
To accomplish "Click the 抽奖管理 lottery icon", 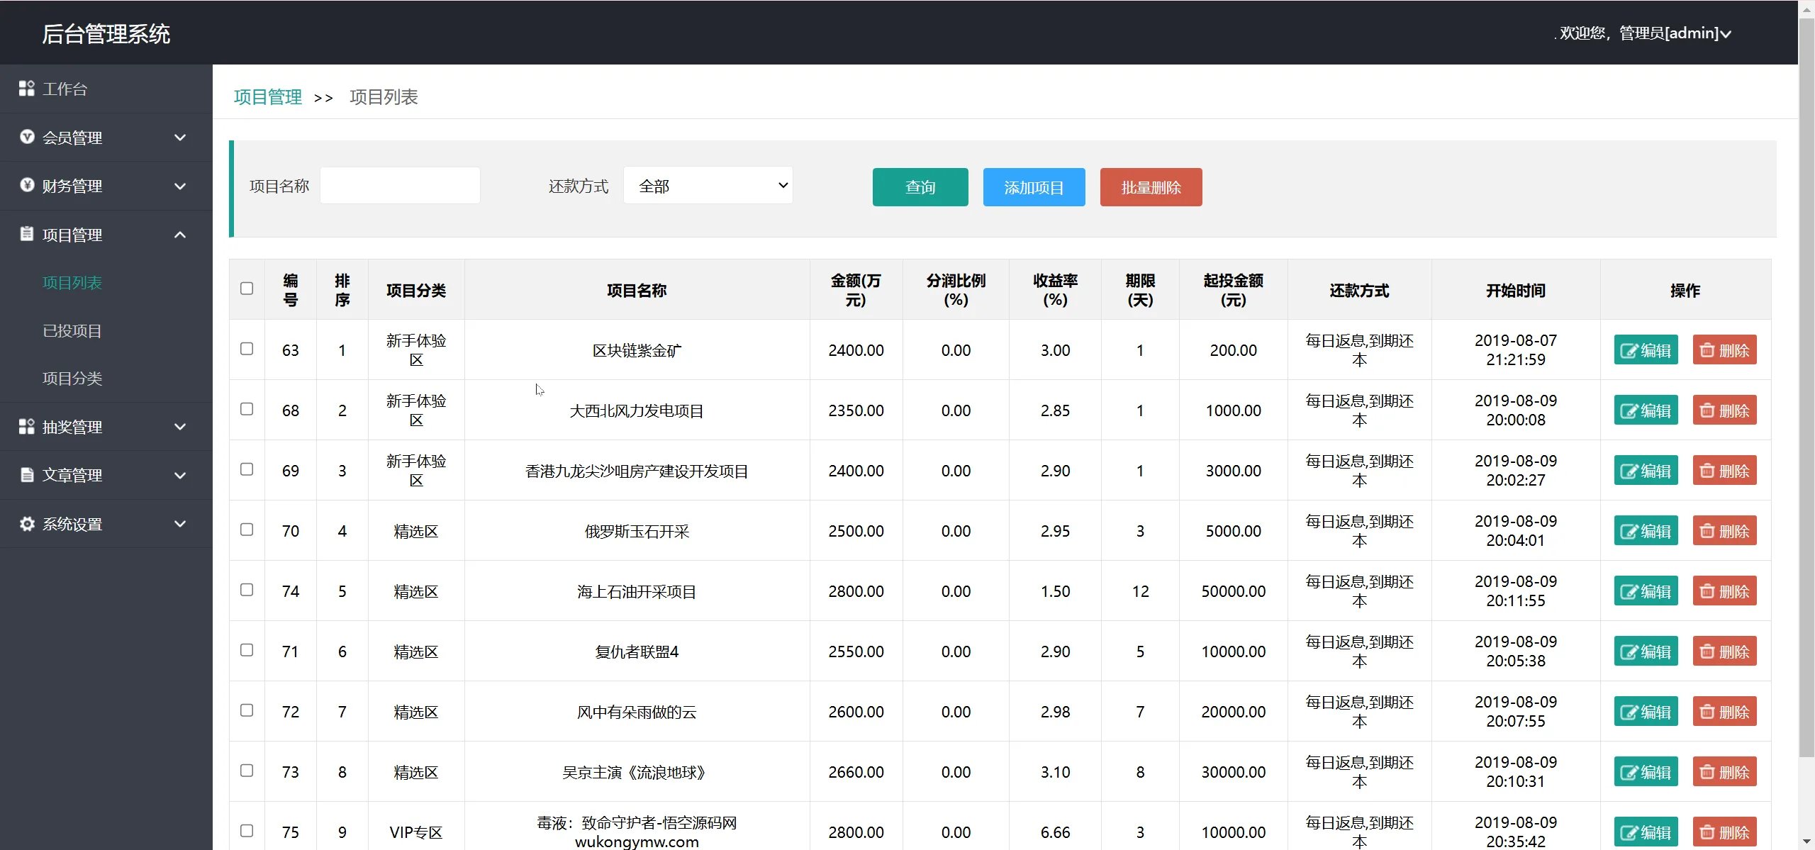I will click(x=26, y=426).
